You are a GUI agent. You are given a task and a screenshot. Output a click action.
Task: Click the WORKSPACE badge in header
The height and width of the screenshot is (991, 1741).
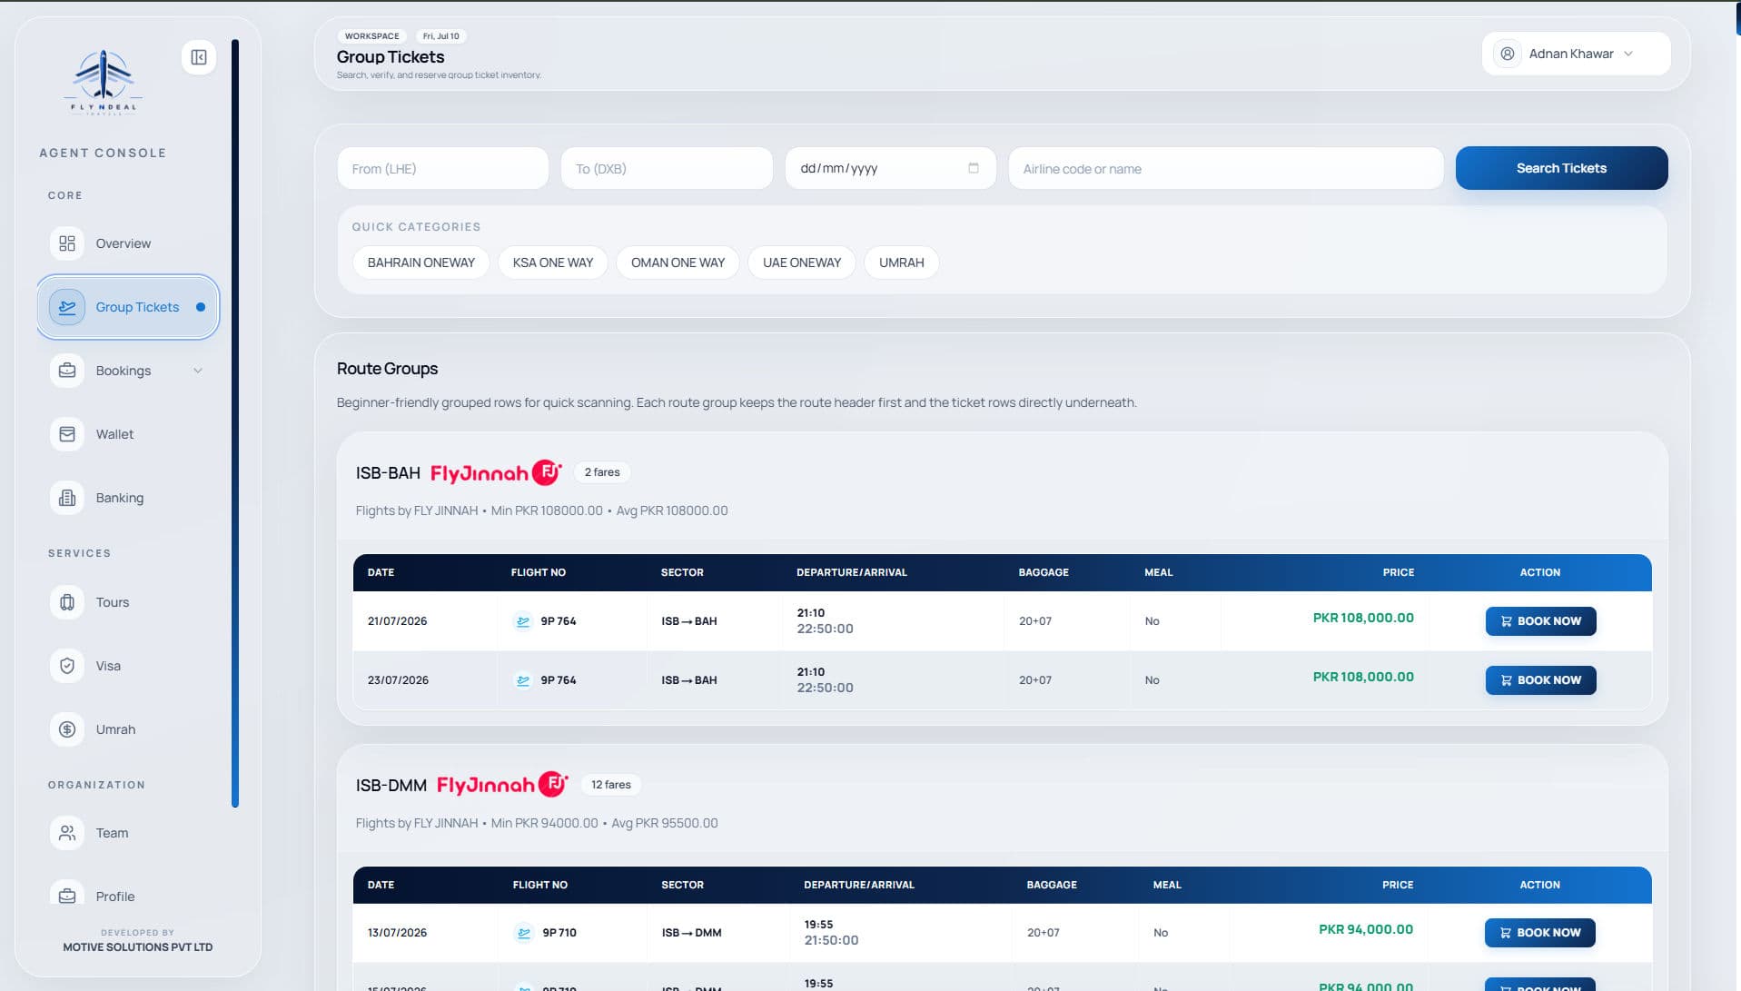[x=371, y=36]
